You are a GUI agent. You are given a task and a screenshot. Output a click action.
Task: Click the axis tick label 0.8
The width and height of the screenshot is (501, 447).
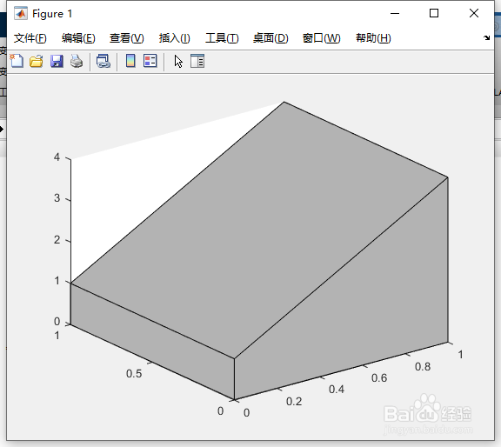423,366
